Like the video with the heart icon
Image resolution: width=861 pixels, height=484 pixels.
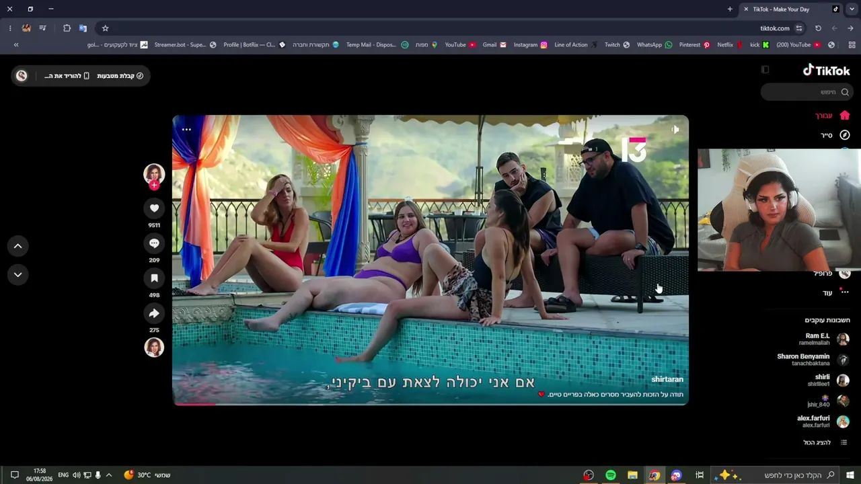tap(154, 208)
